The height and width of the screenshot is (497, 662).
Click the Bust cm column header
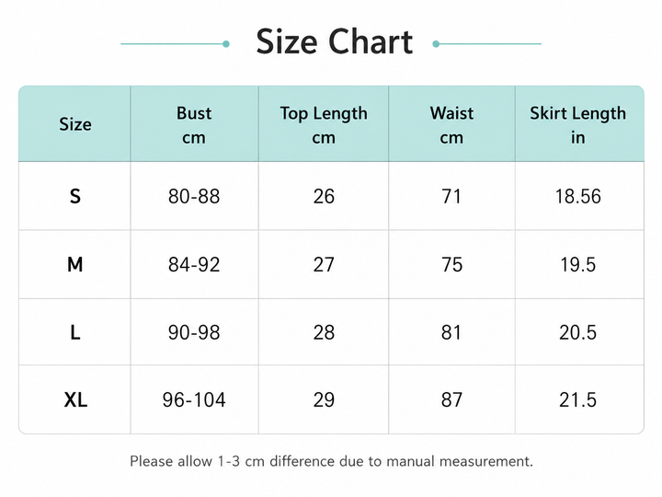tap(194, 125)
